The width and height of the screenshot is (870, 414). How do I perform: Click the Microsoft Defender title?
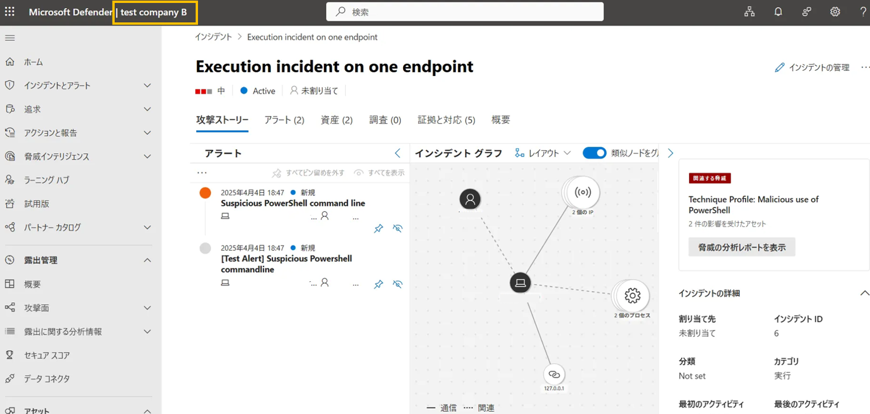coord(70,12)
